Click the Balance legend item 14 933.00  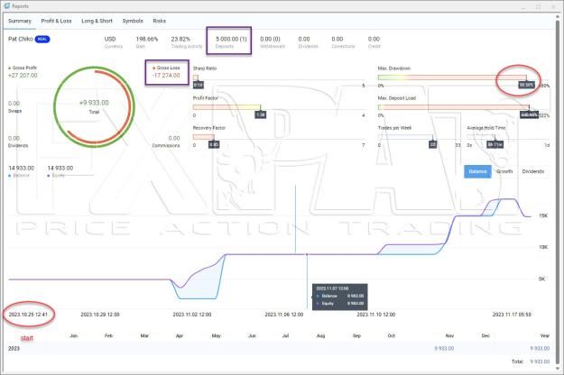[22, 171]
